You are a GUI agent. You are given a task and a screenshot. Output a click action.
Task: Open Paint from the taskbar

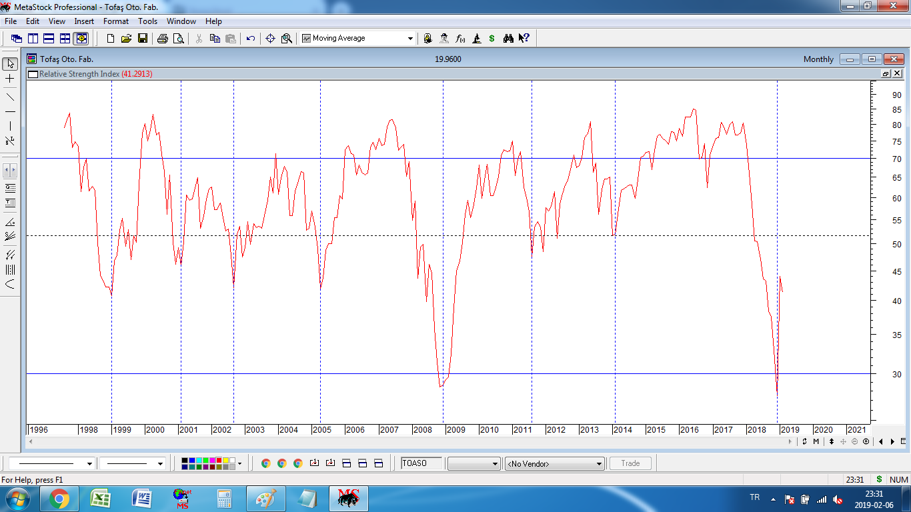(265, 499)
